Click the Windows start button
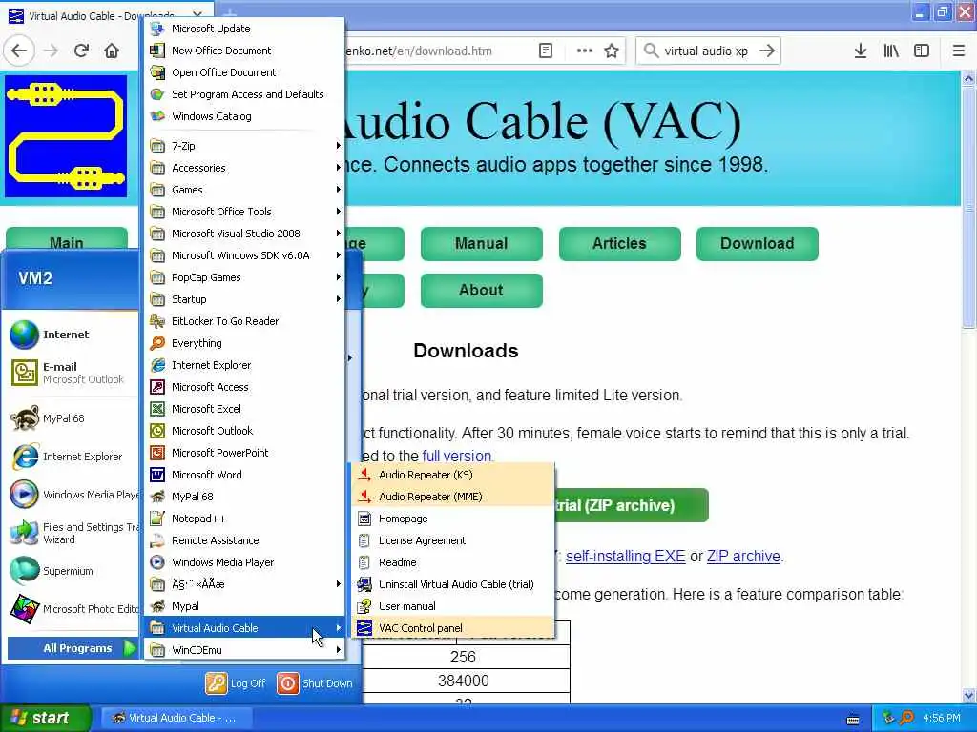Image resolution: width=977 pixels, height=732 pixels. coord(46,718)
